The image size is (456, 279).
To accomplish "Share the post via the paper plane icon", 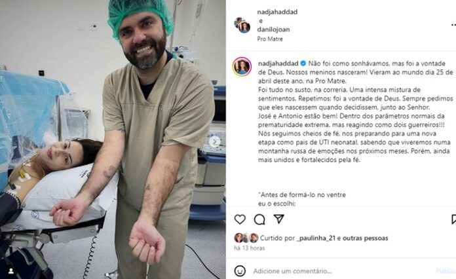I will (x=278, y=219).
